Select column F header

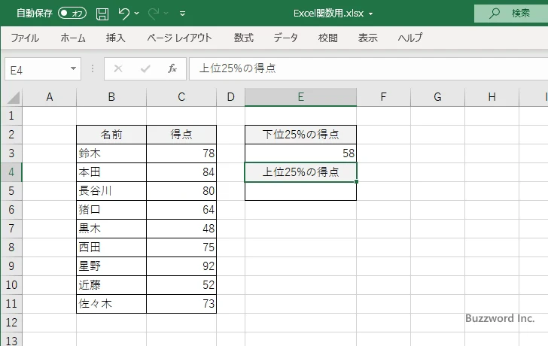point(383,97)
